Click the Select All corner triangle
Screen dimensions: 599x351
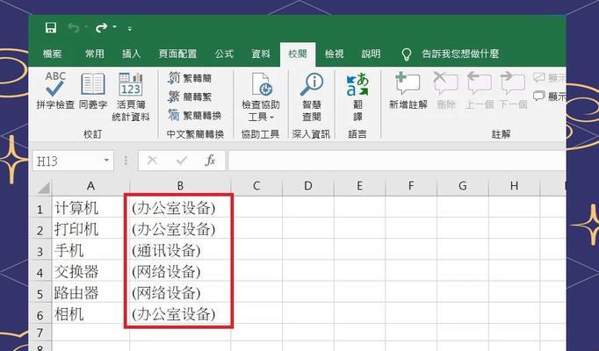(x=43, y=187)
